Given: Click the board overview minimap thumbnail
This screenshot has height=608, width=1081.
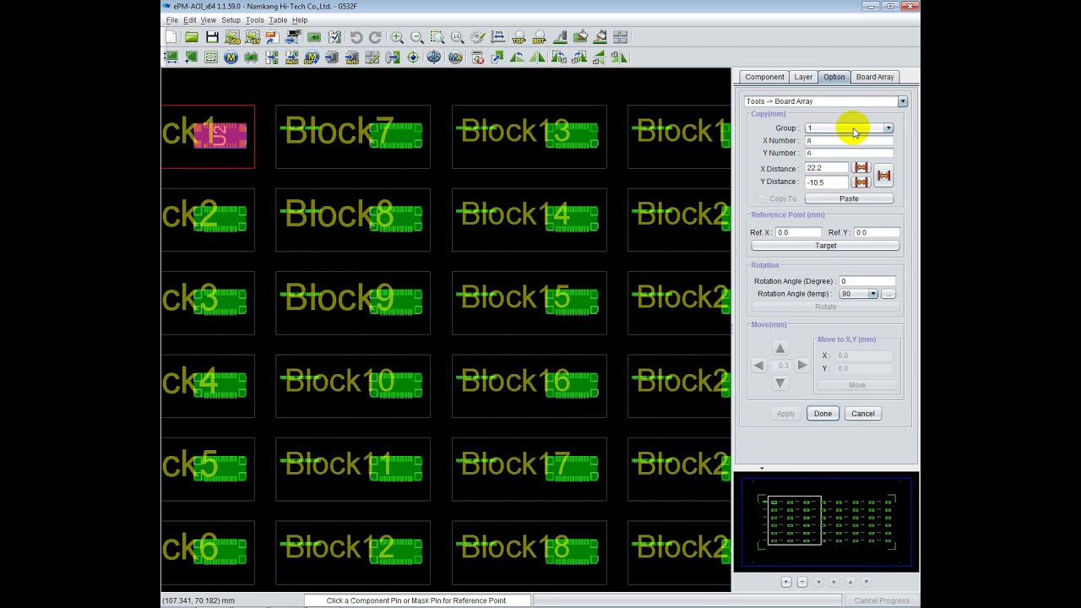Looking at the screenshot, I should click(x=826, y=521).
